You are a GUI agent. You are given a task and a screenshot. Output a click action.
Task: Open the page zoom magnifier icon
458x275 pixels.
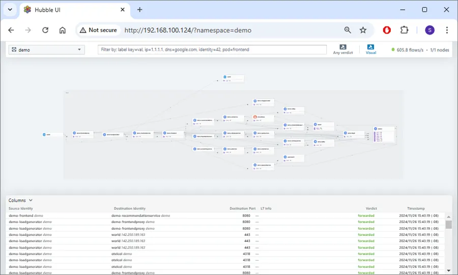pos(348,30)
